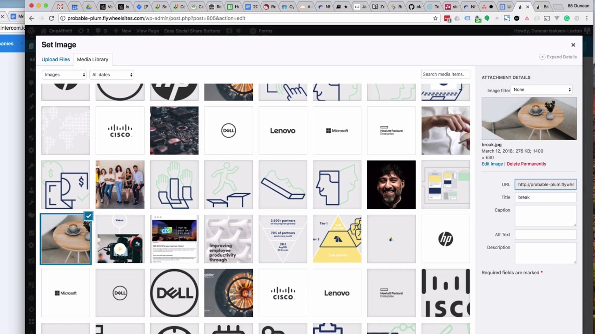Click the blue S extension icon
The height and width of the screenshot is (334, 595).
click(507, 19)
